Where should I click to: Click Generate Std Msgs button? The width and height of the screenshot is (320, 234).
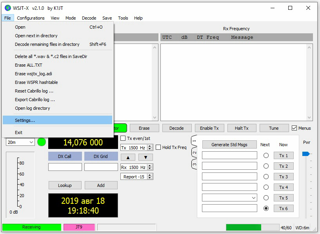click(229, 145)
